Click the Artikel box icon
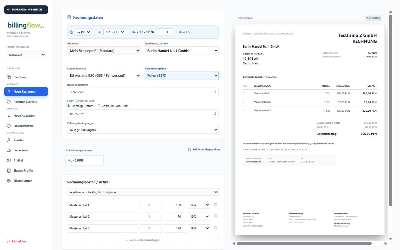 pyautogui.click(x=9, y=161)
